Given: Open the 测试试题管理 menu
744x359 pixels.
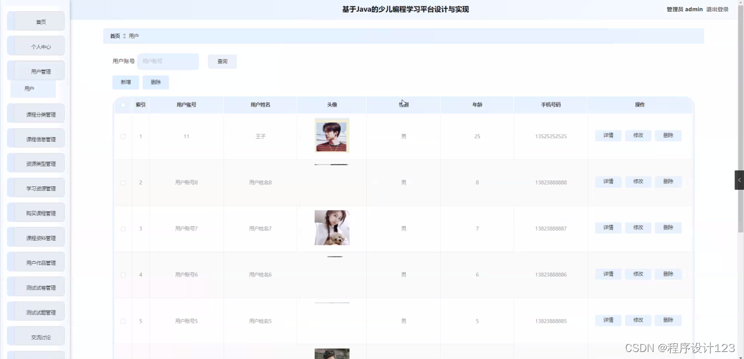Looking at the screenshot, I should (x=36, y=312).
